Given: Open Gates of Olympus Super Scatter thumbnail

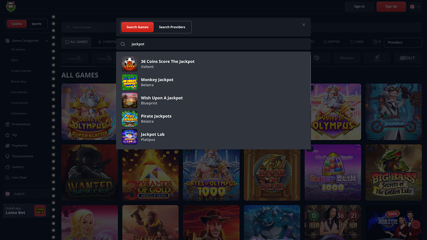Looking at the screenshot, I should [89, 112].
